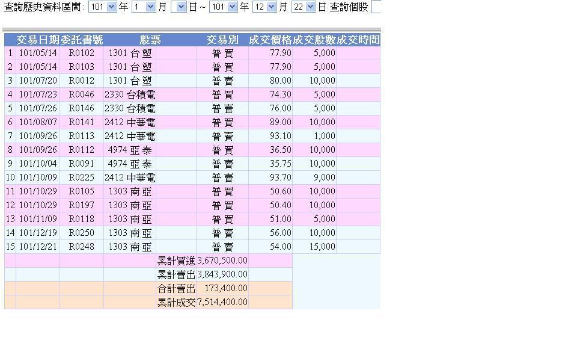Click the 累計買進 total value 3,670,500.00
571x361 pixels.
[x=222, y=261]
